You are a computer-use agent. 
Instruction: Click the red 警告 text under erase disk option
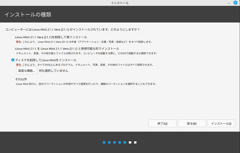click(x=19, y=65)
